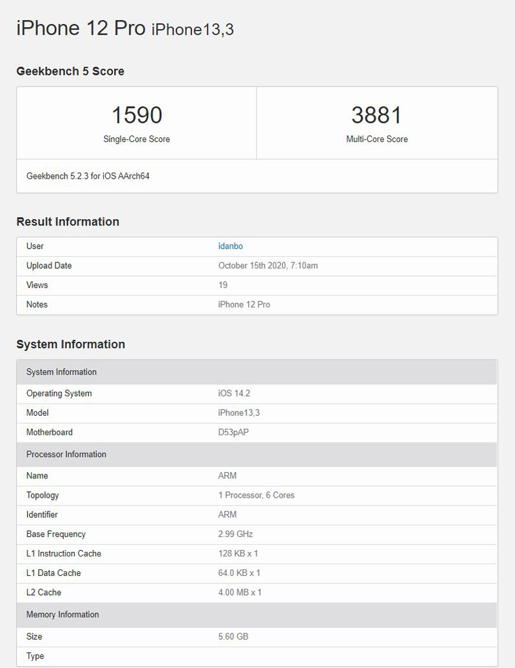This screenshot has height=668, width=515.
Task: Select the Topology value 1 Processor, 6 Cores
Action: 256,495
